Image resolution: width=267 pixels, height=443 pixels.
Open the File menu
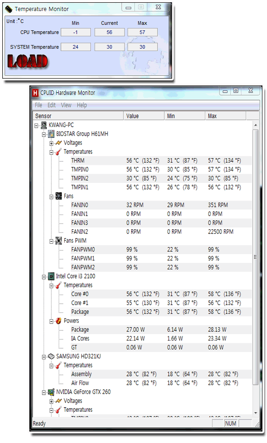39,105
